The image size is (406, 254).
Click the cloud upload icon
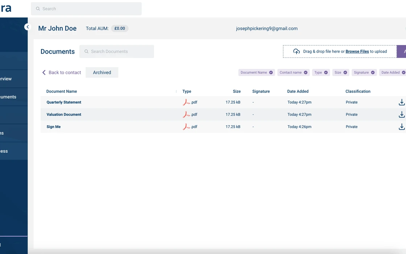(297, 51)
